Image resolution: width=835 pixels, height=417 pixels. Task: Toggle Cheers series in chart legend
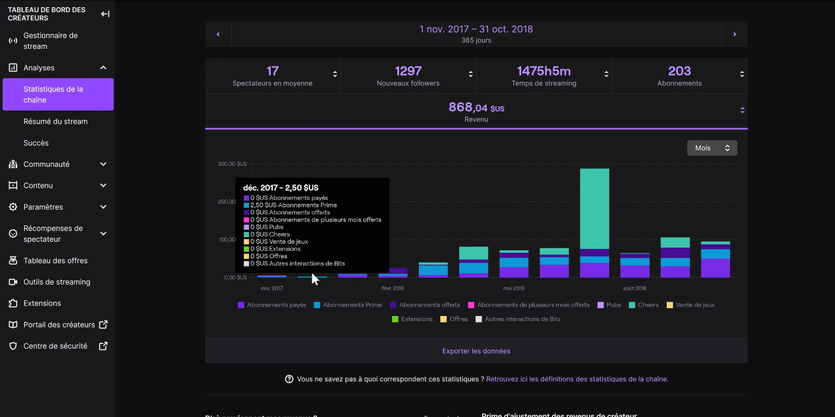coord(643,305)
